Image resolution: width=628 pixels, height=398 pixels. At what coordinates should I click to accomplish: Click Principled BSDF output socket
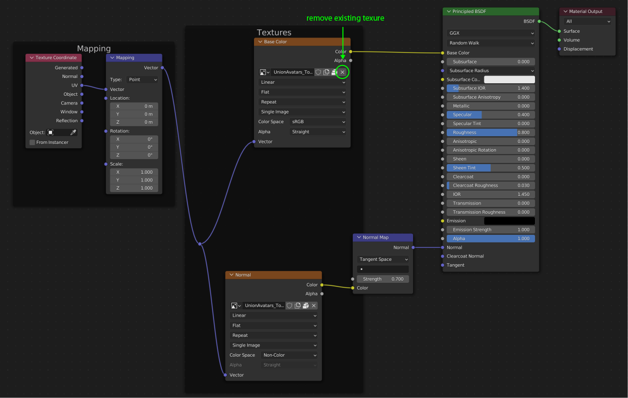[539, 21]
